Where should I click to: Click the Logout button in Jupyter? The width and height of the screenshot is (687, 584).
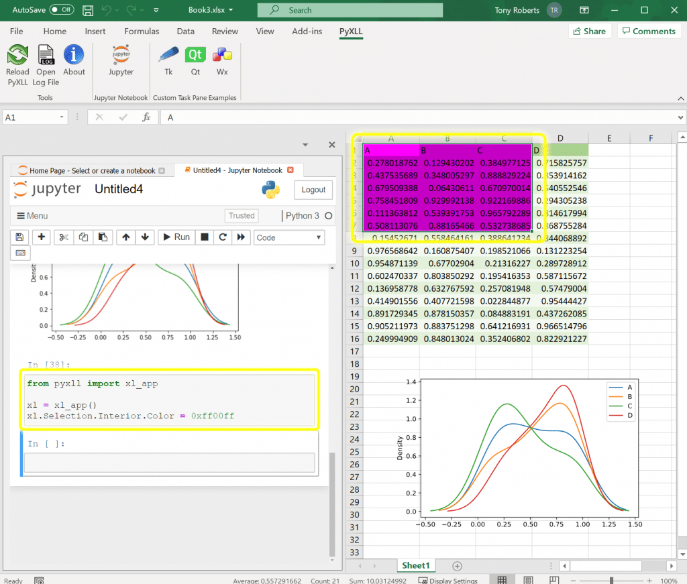click(x=313, y=190)
